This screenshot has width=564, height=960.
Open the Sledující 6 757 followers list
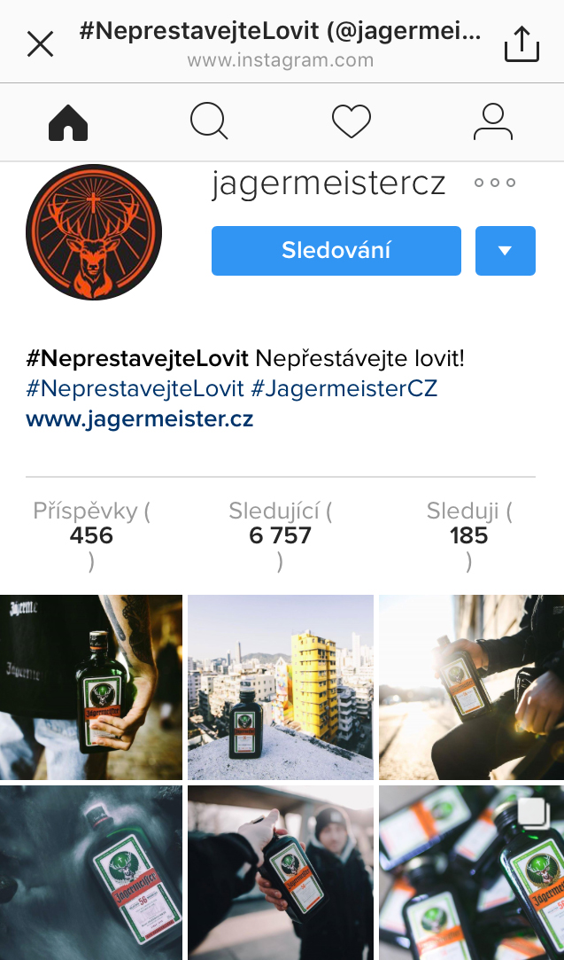click(280, 535)
